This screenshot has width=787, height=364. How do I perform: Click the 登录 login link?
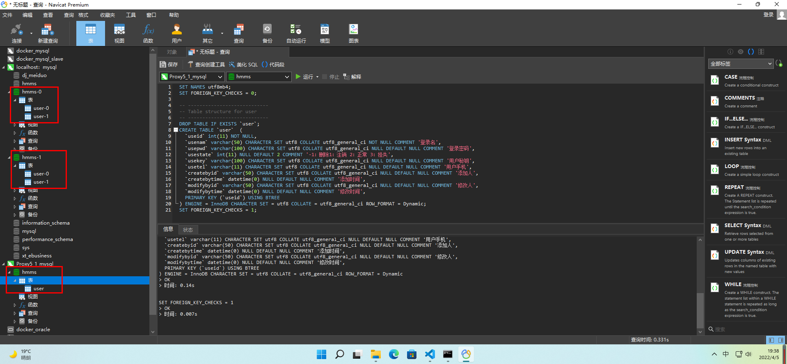tap(768, 15)
